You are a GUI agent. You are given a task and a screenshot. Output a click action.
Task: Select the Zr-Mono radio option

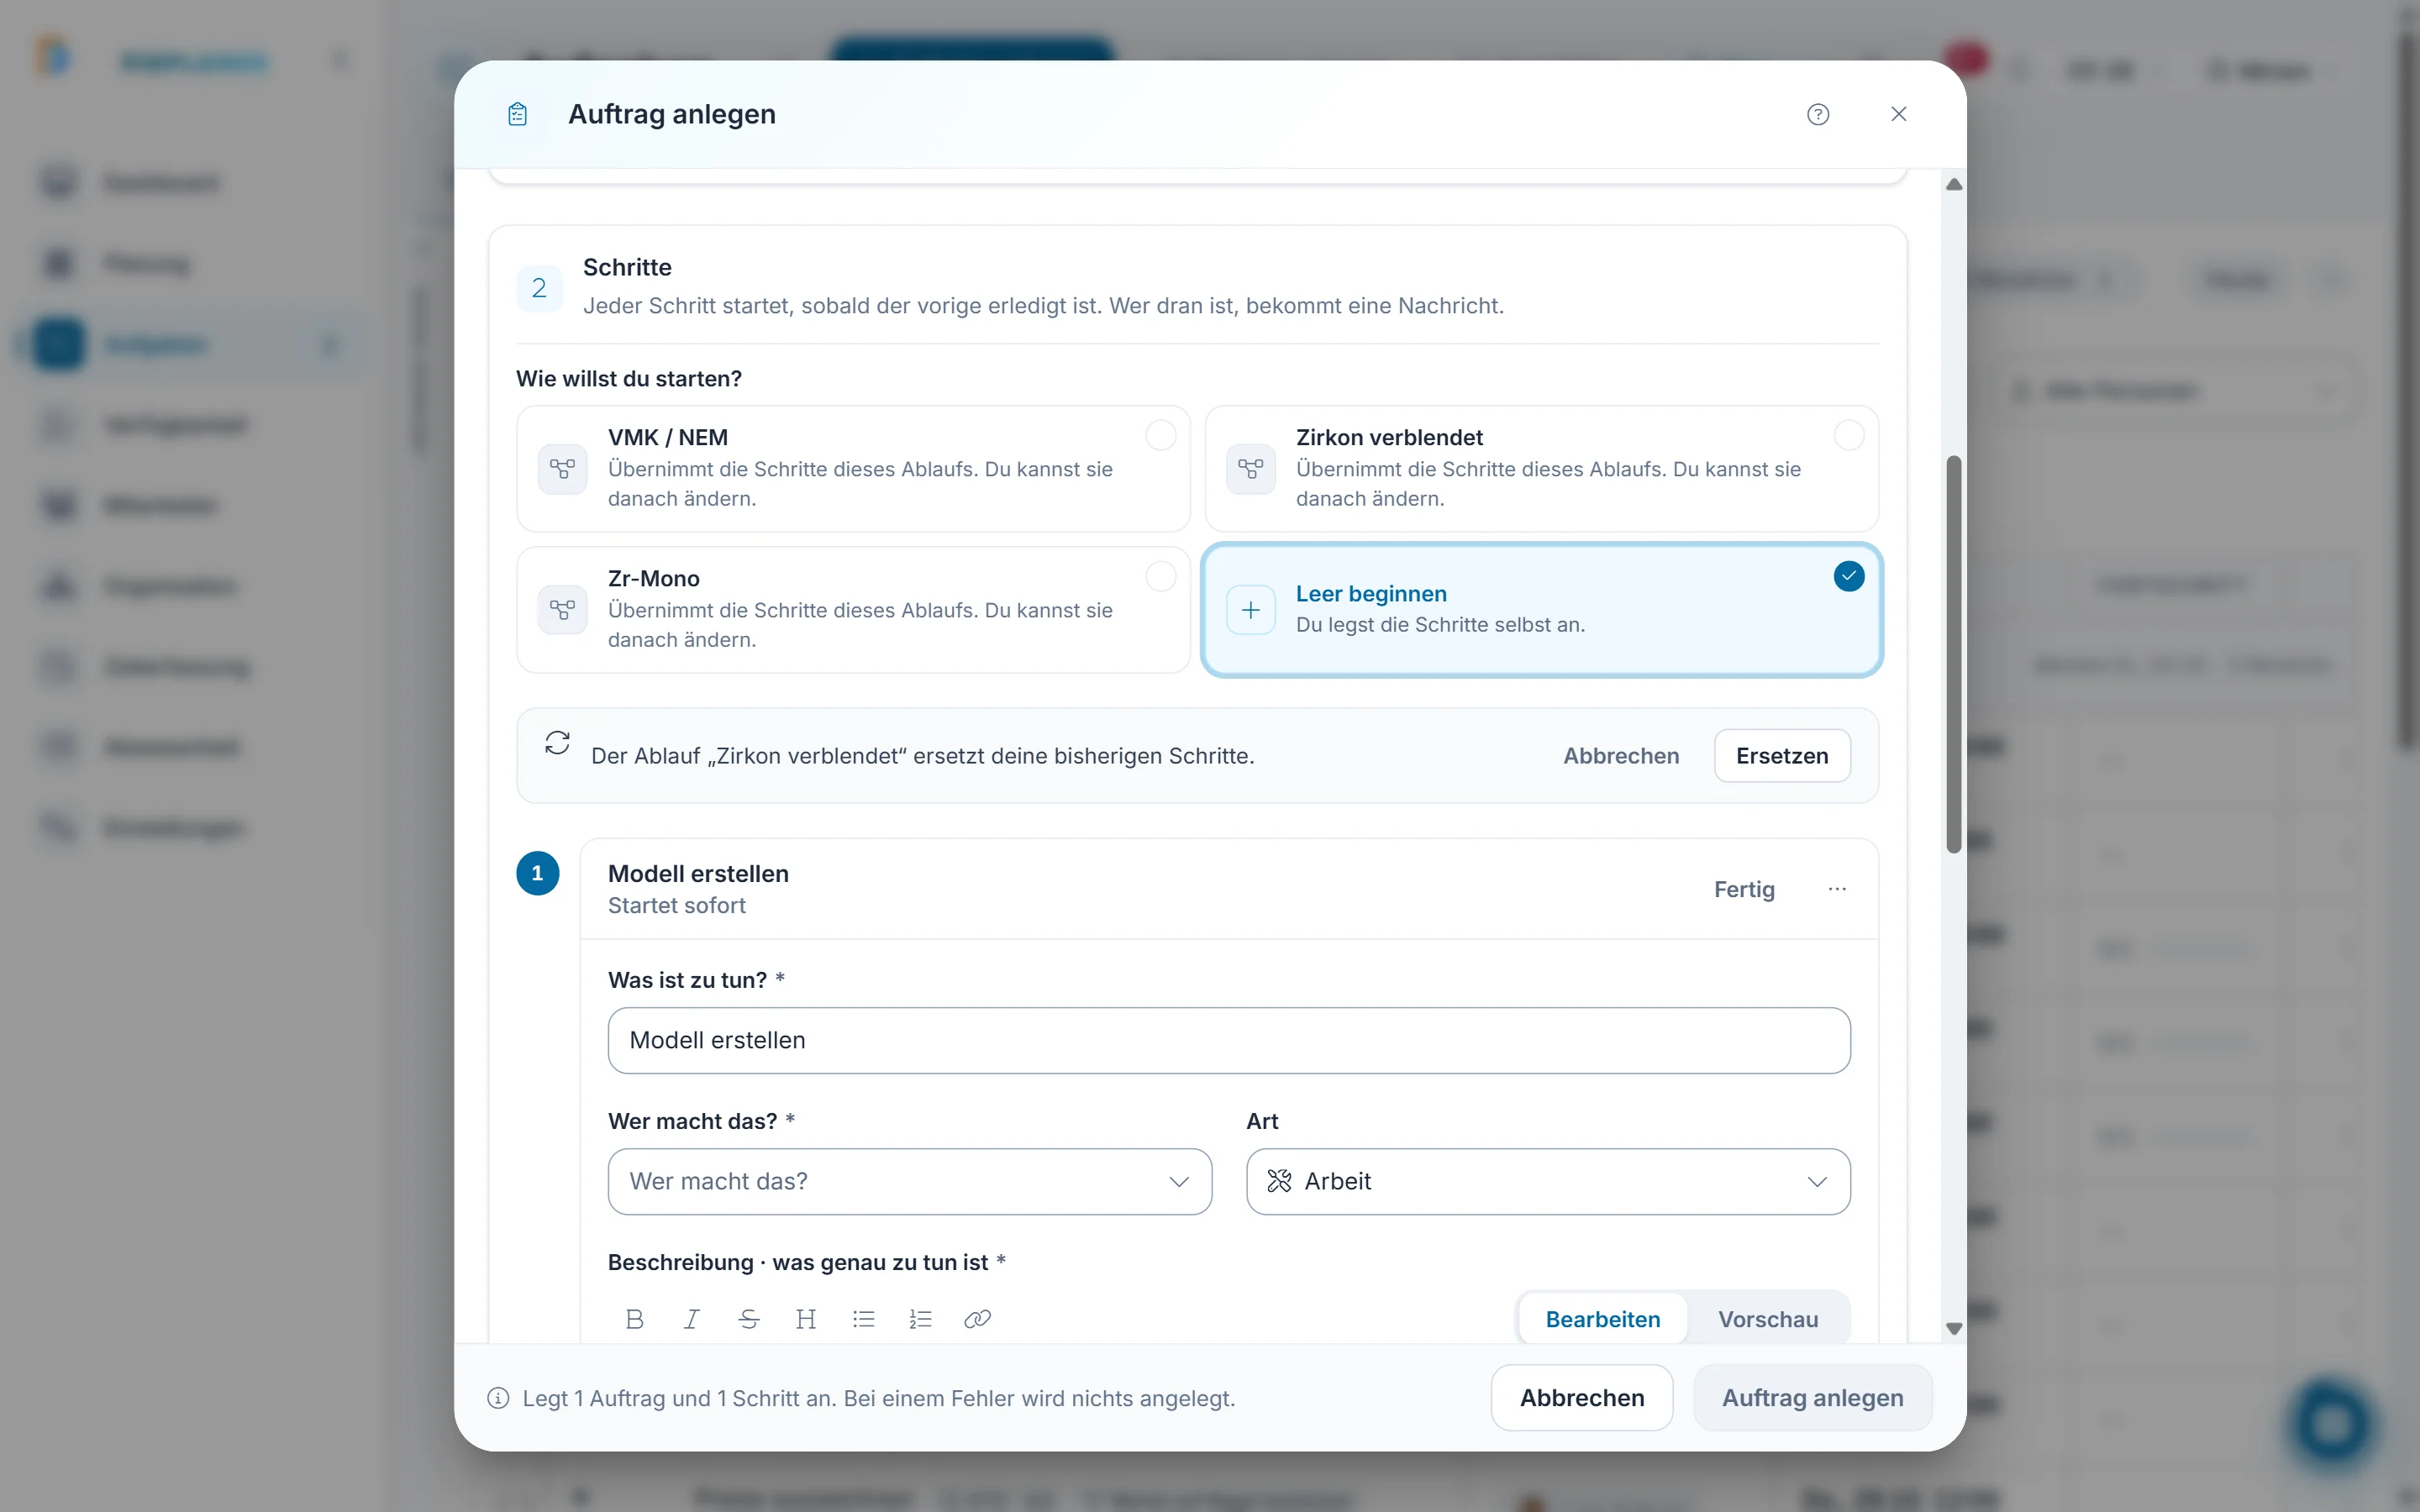(x=1160, y=576)
